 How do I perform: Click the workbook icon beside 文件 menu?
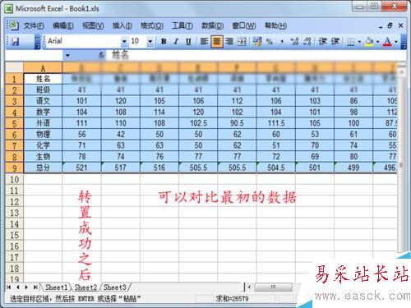click(x=13, y=25)
